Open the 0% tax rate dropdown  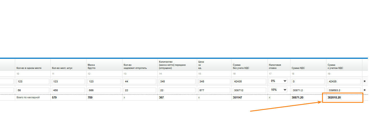click(278, 81)
